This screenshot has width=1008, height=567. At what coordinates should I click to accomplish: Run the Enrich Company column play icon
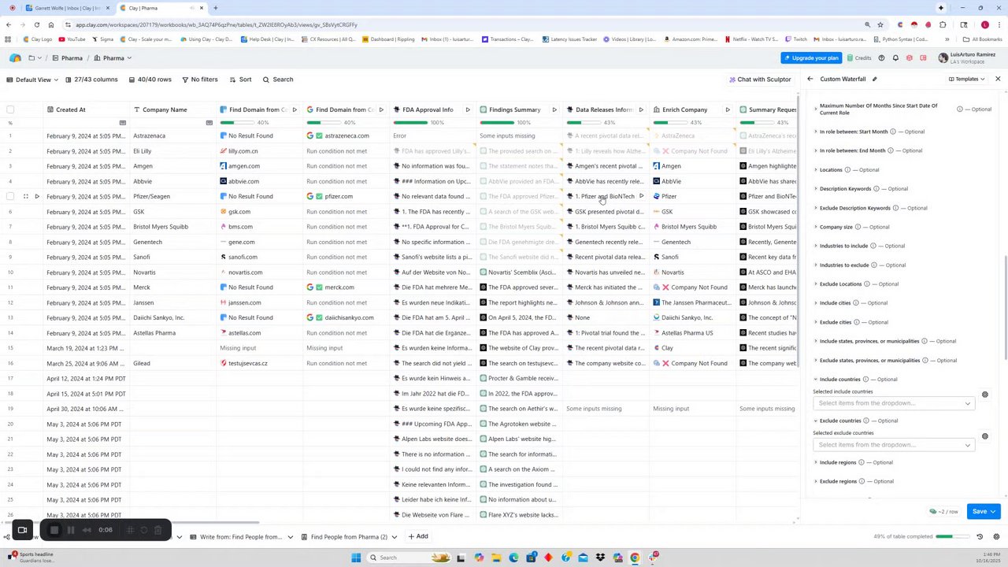pos(728,109)
